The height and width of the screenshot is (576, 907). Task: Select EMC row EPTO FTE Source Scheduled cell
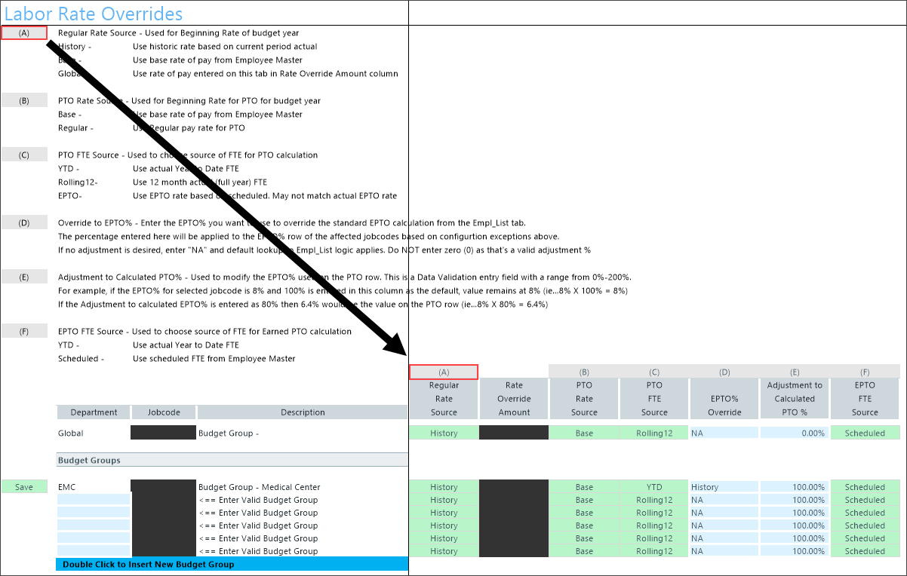[865, 487]
